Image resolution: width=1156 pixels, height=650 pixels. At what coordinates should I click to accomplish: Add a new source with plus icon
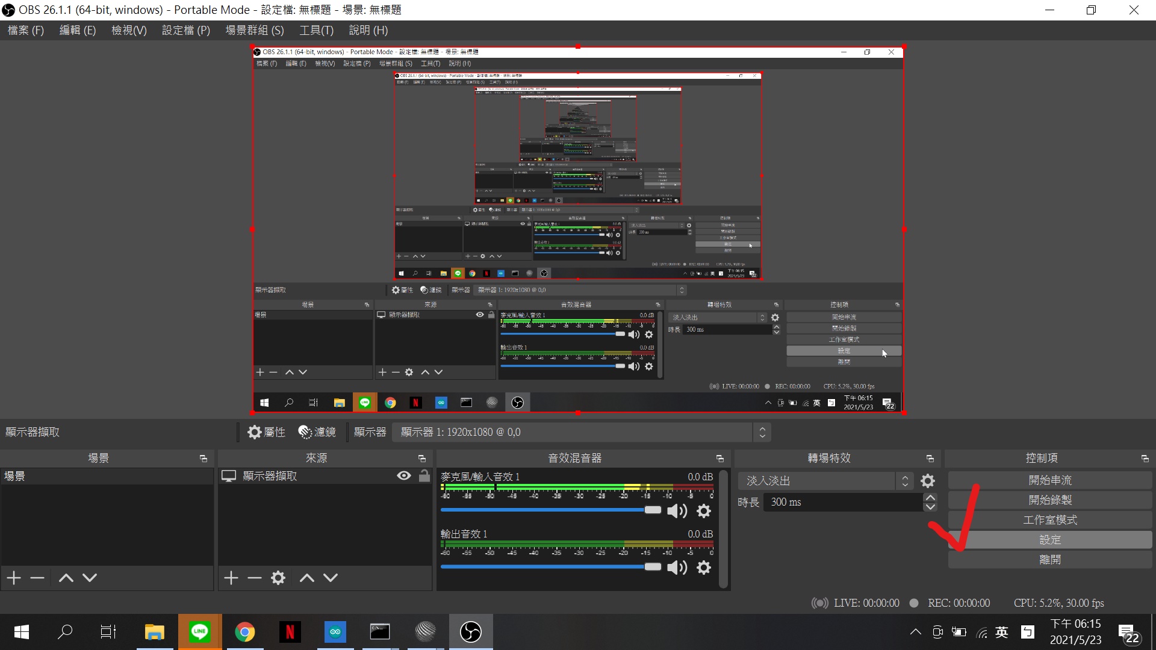tap(231, 578)
